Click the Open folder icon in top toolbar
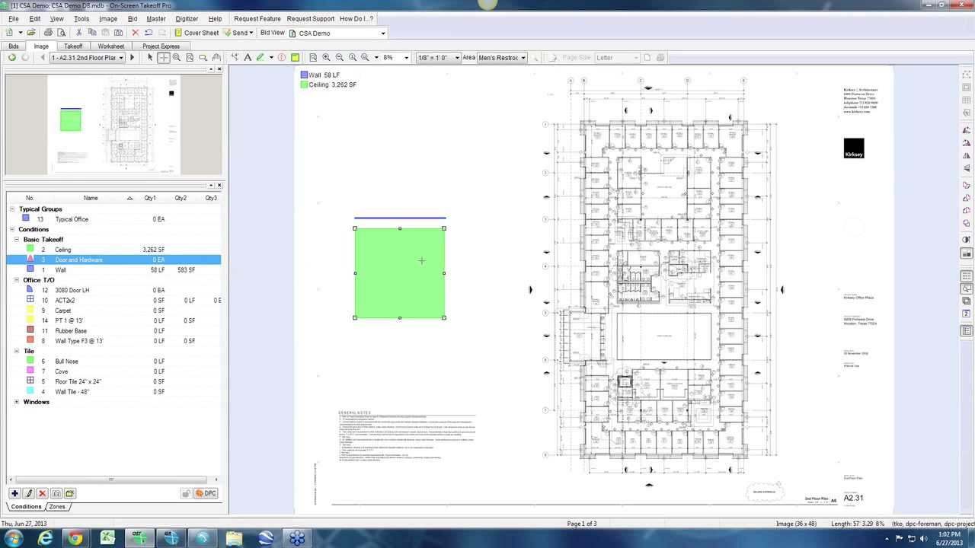975x548 pixels. (x=31, y=33)
